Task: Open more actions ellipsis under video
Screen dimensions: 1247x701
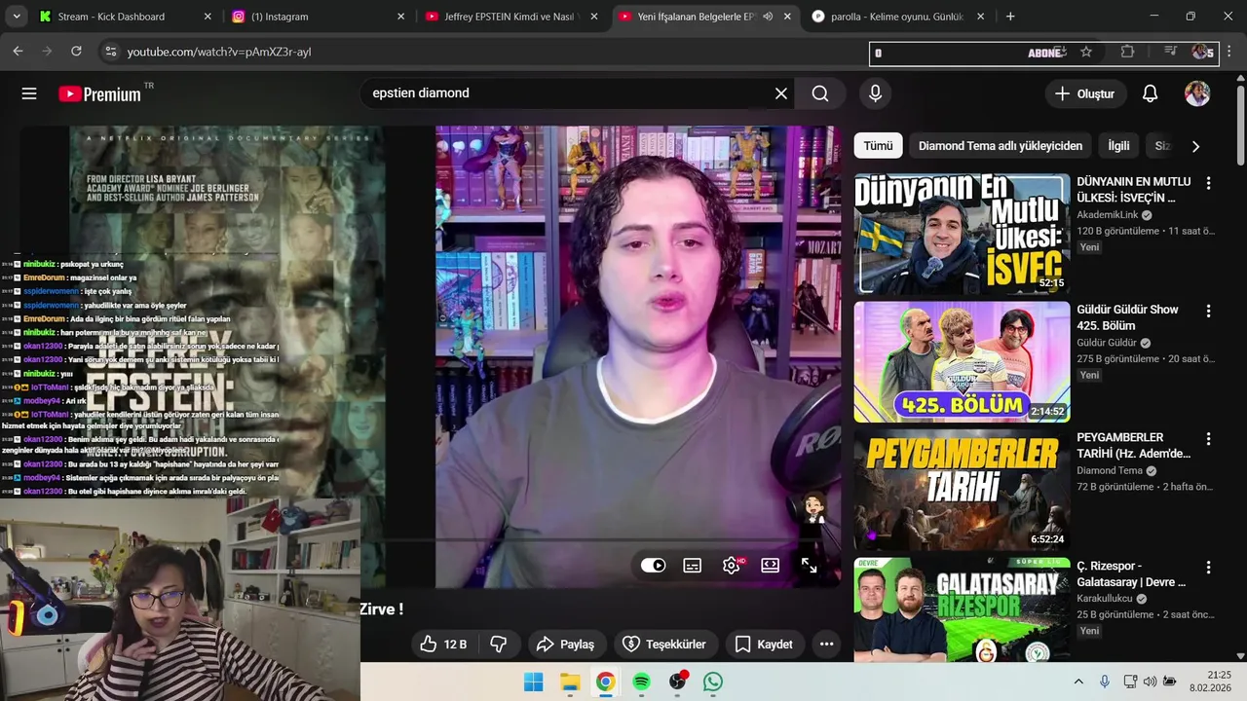Action: tap(826, 644)
